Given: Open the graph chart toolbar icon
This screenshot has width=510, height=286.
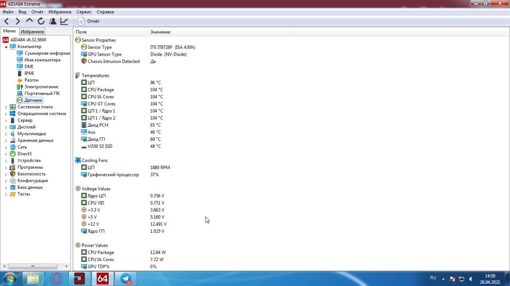Looking at the screenshot, I should click(x=64, y=21).
